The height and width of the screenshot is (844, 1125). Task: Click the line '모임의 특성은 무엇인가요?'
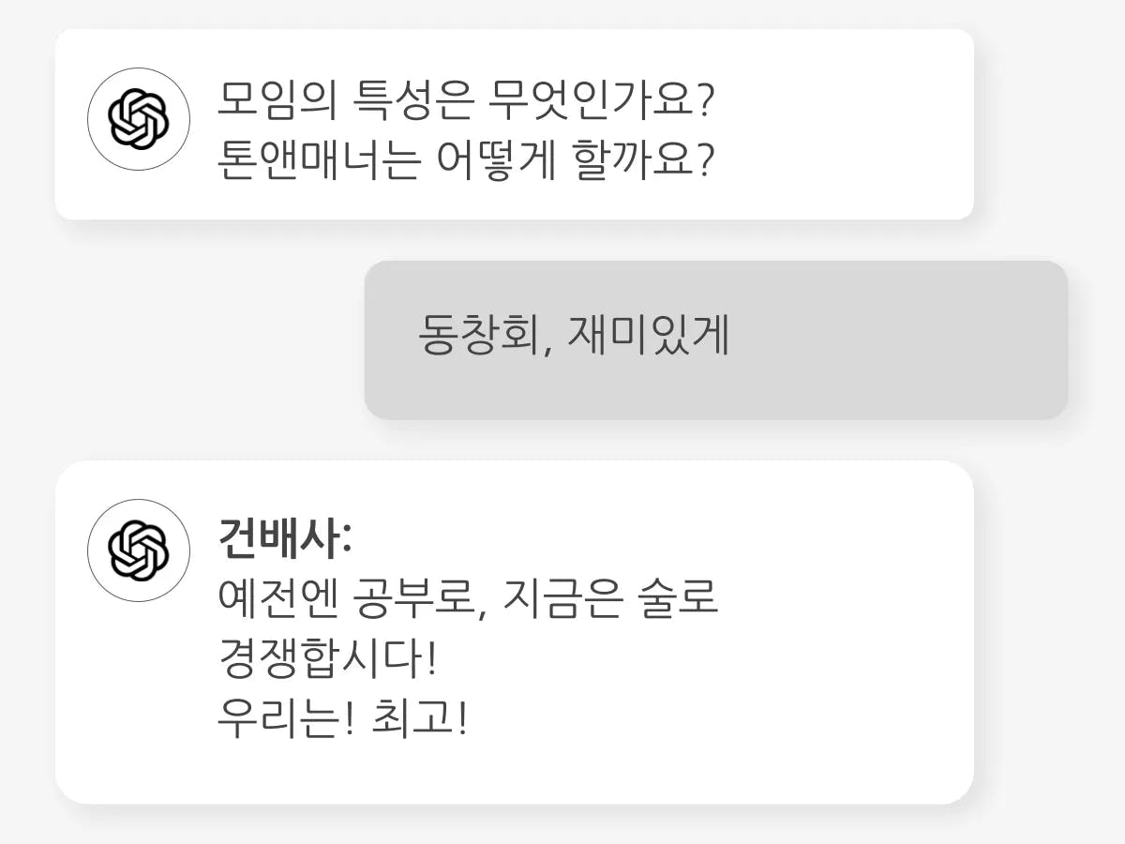pos(467,96)
